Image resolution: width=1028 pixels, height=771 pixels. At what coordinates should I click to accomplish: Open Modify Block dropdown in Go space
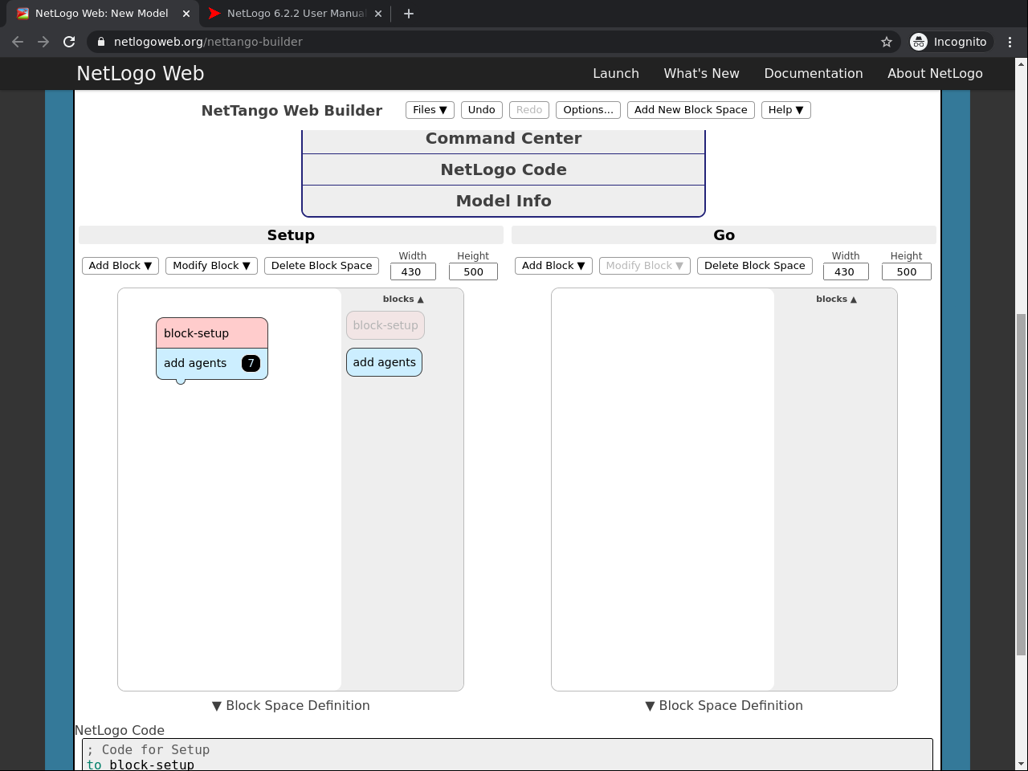pyautogui.click(x=644, y=266)
